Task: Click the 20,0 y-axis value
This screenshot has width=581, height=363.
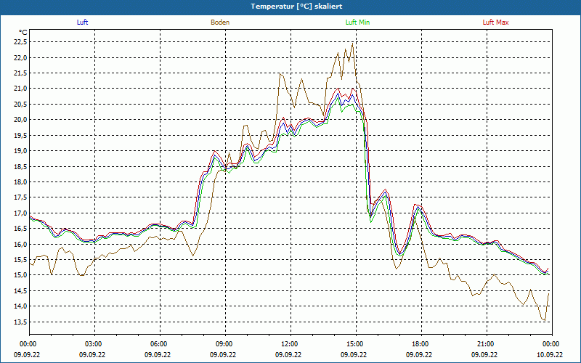Action: click(20, 120)
